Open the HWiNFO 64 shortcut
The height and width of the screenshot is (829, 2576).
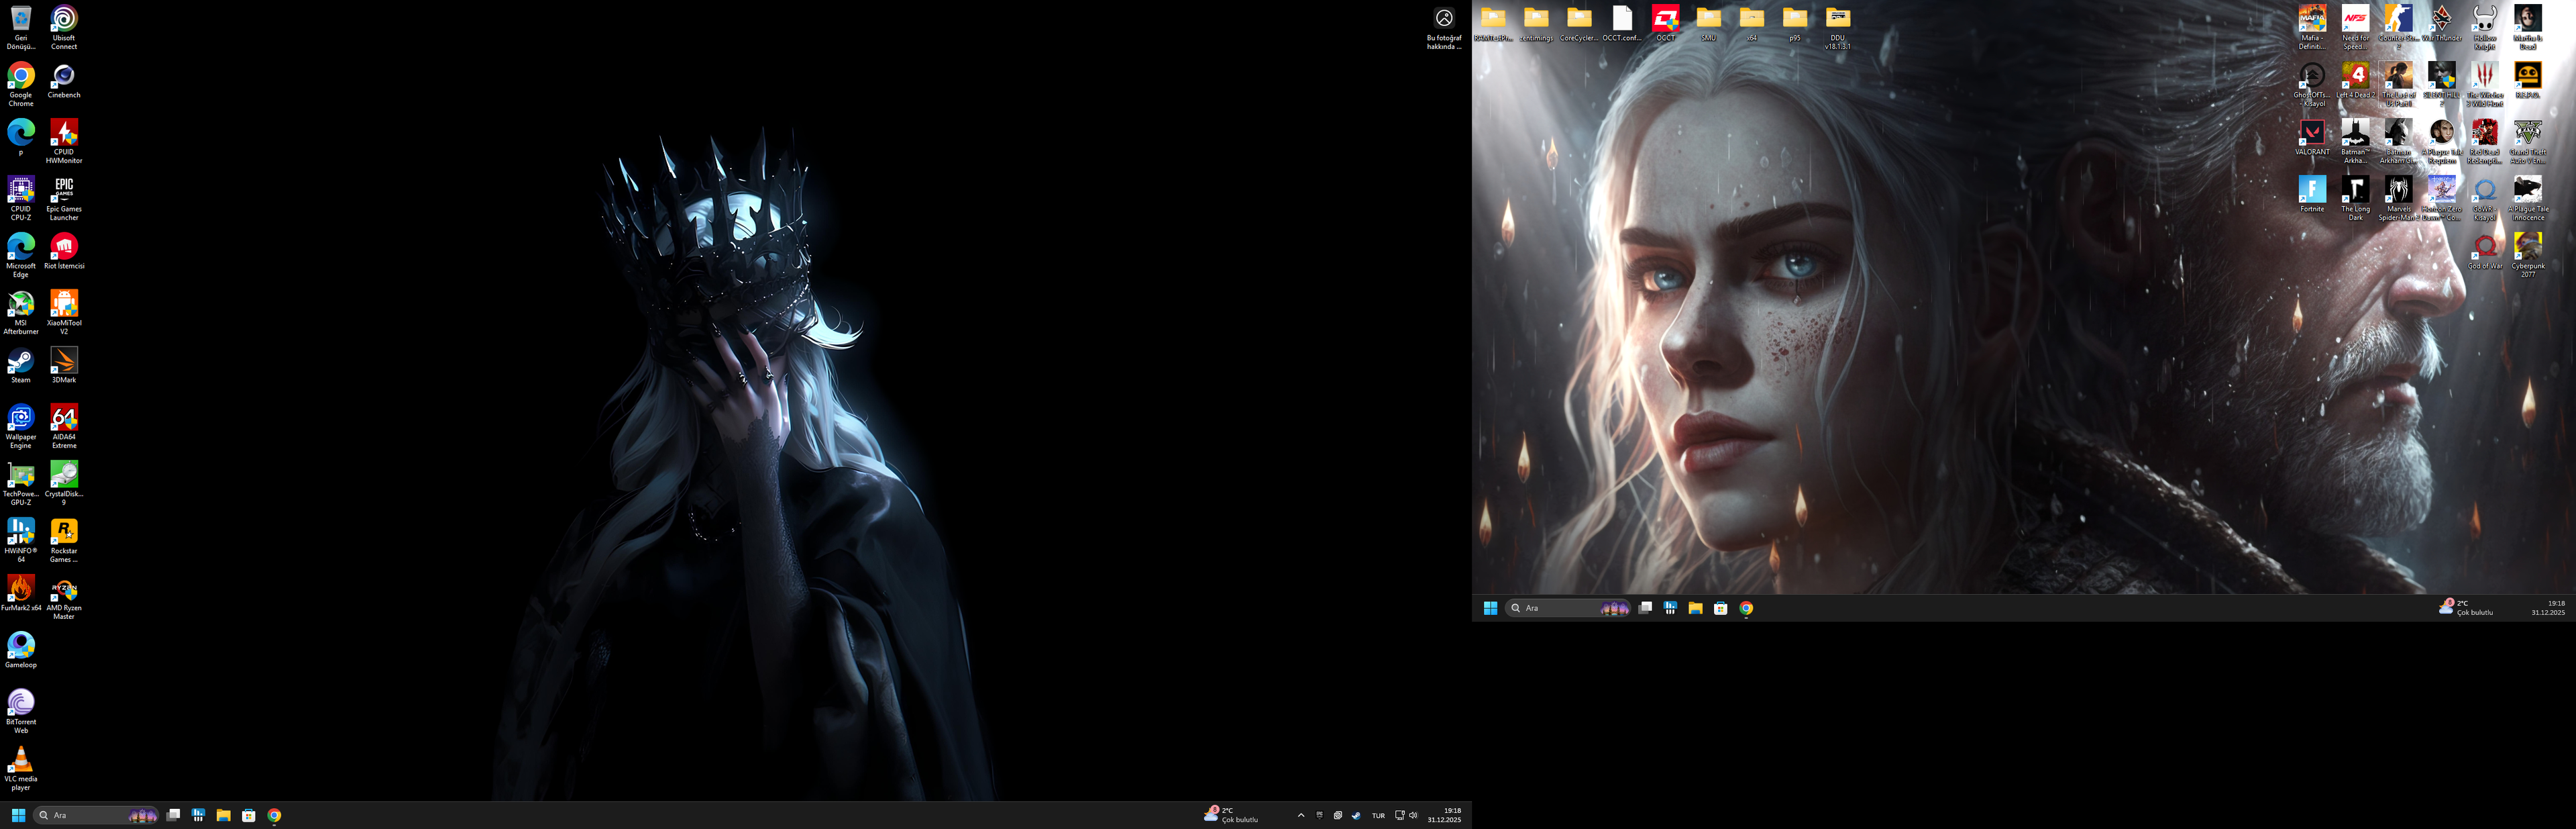(x=21, y=542)
